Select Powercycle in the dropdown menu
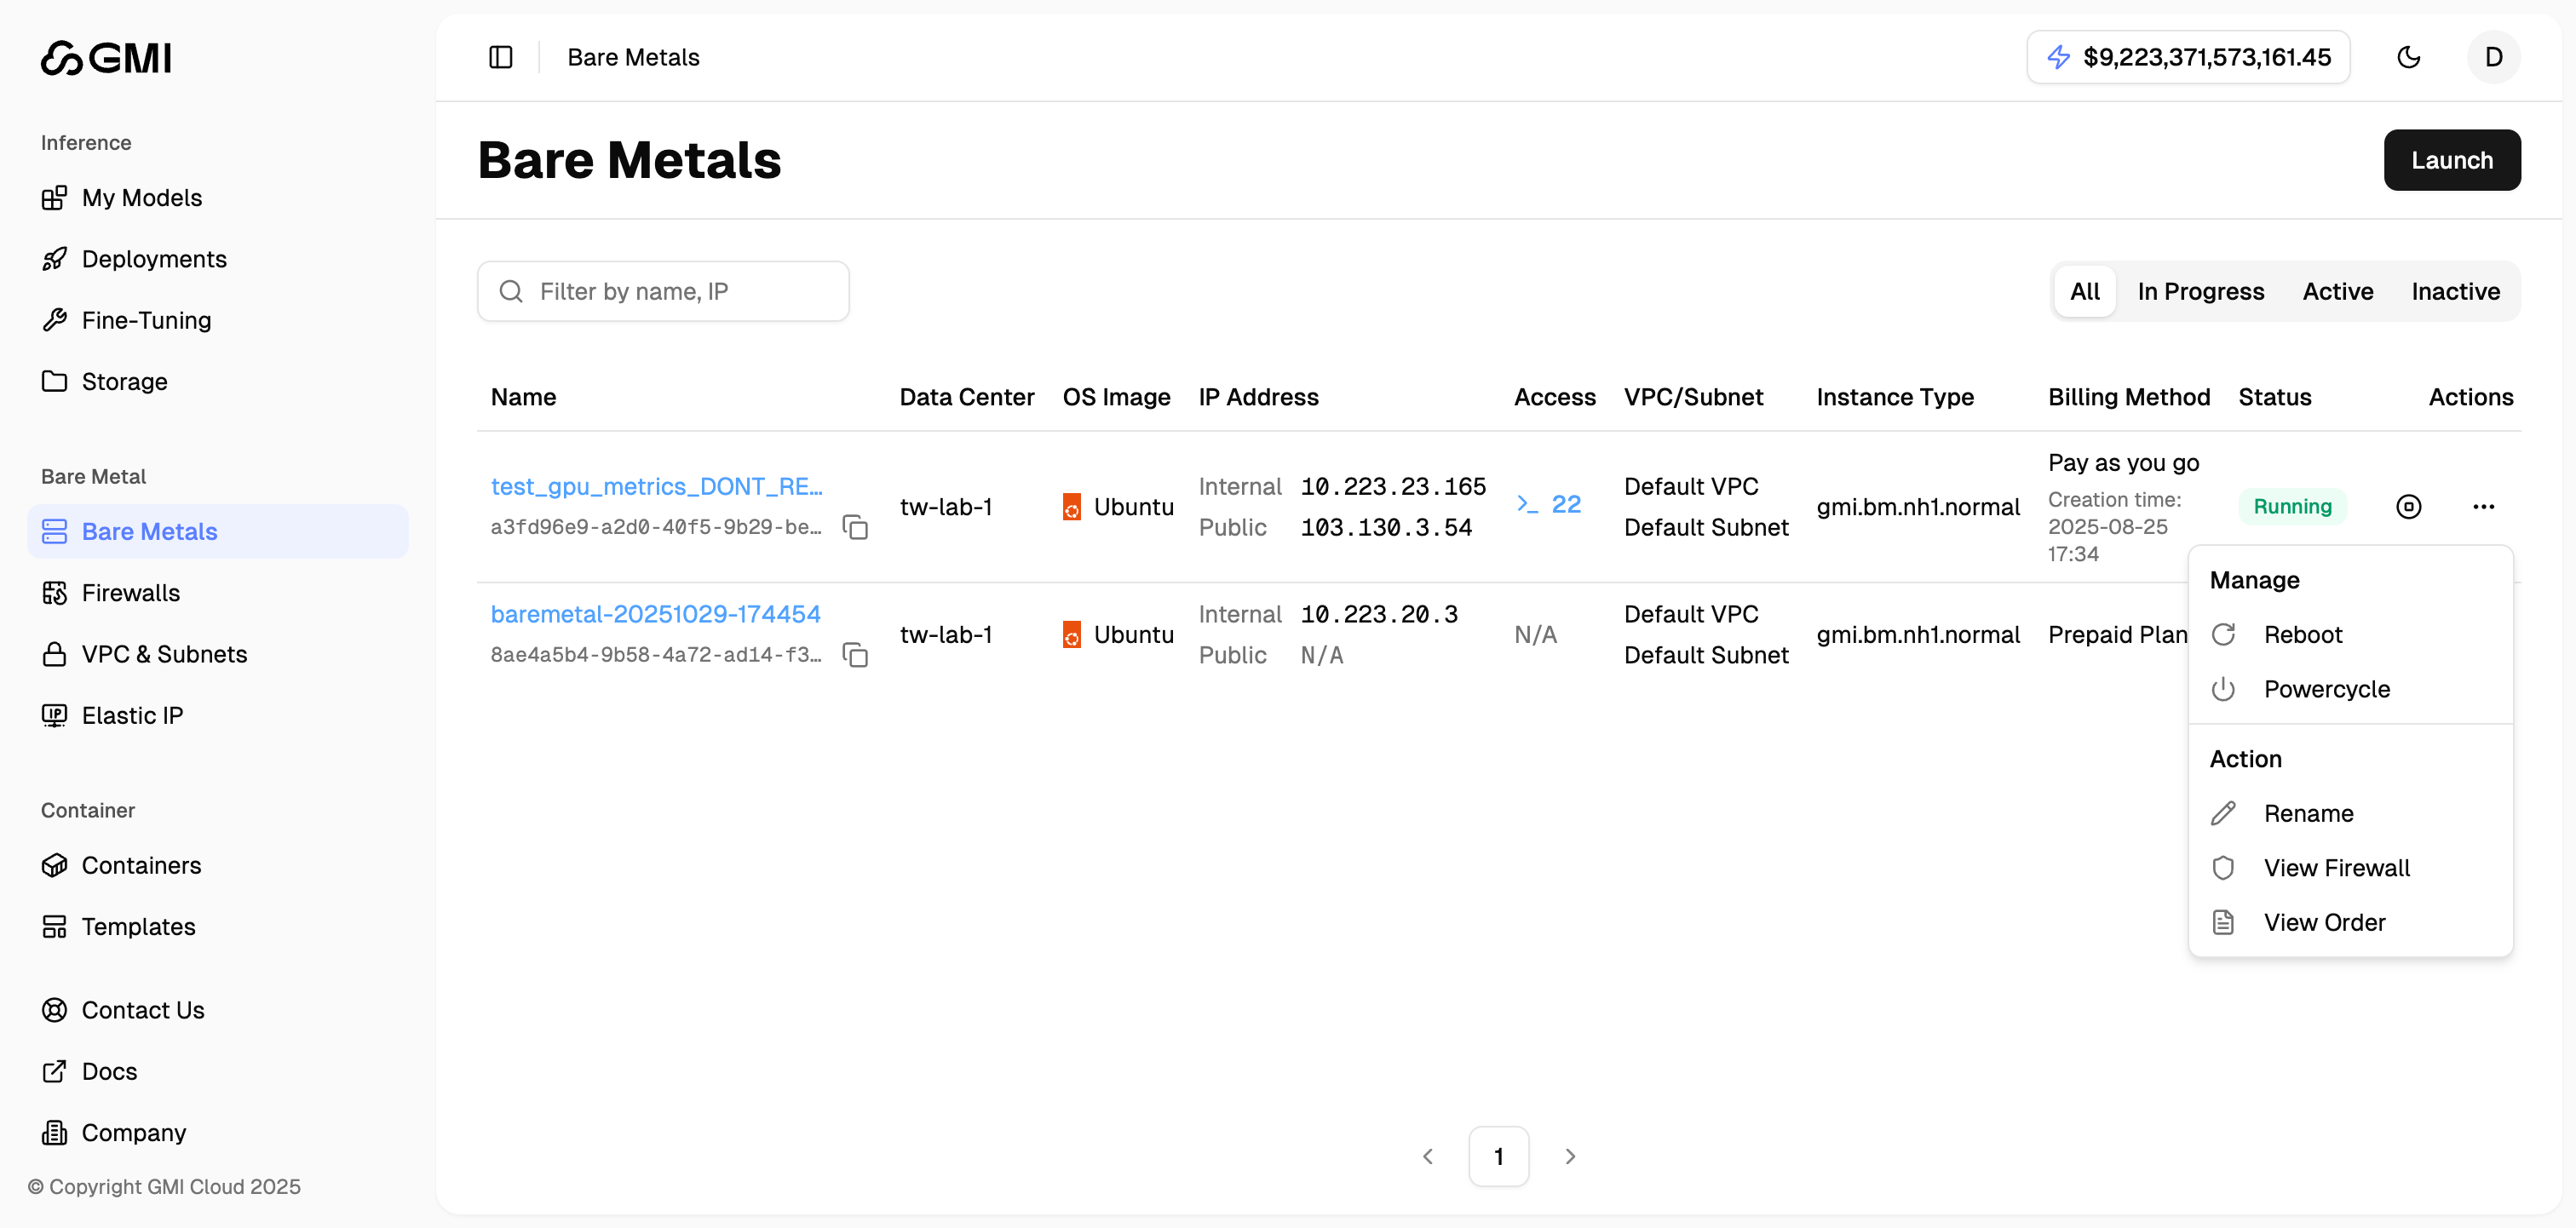Screen dimensions: 2576x1228 (2326, 689)
